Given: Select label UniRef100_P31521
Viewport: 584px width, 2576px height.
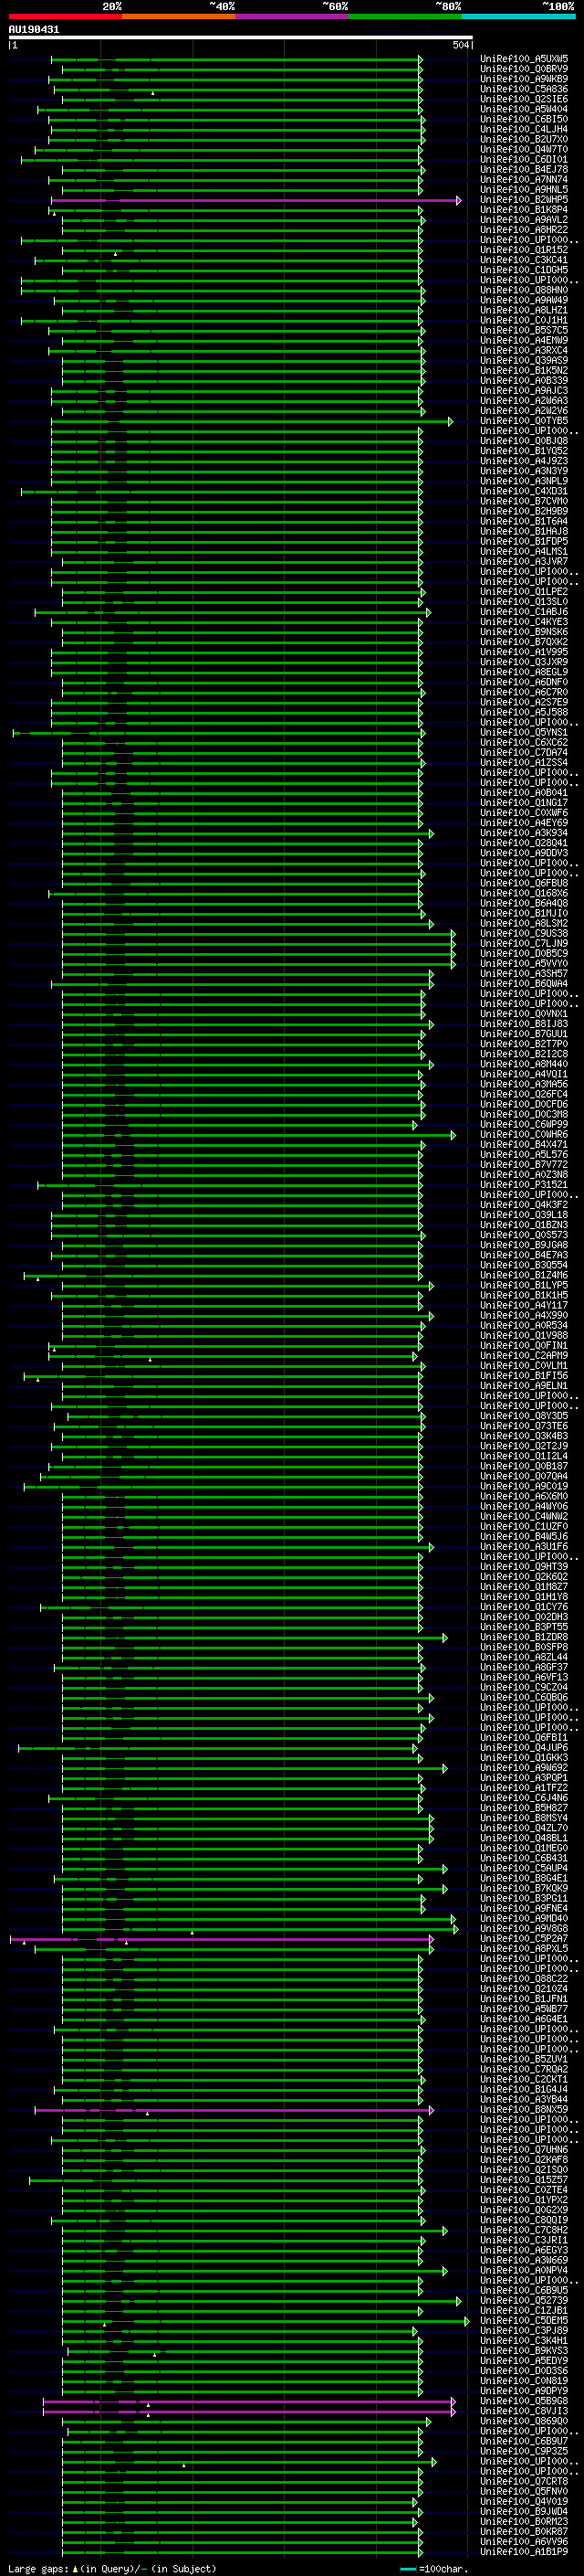Looking at the screenshot, I should click(524, 1186).
